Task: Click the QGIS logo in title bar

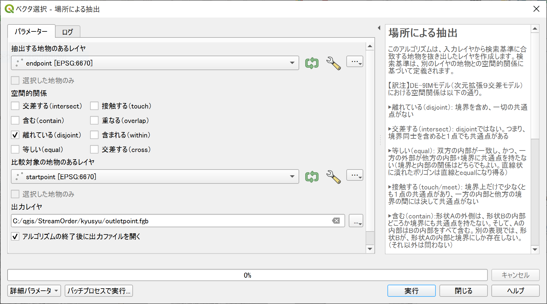Action: [9, 9]
